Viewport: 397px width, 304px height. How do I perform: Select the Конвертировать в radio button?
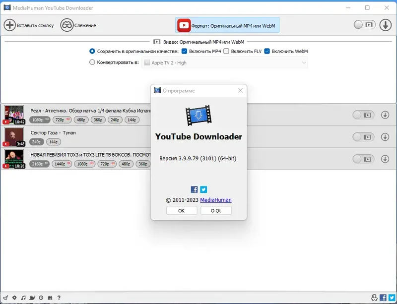(92, 62)
